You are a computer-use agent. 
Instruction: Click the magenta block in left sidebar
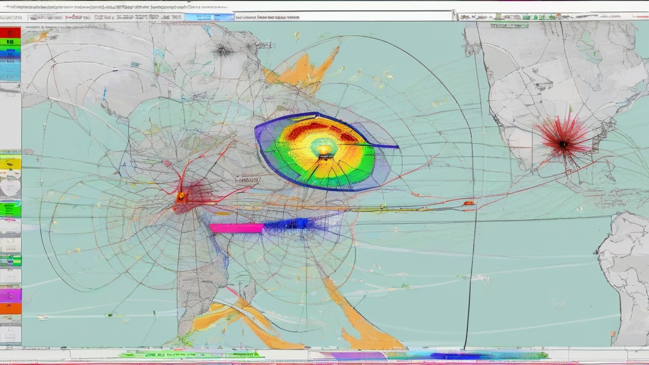[x=10, y=295]
